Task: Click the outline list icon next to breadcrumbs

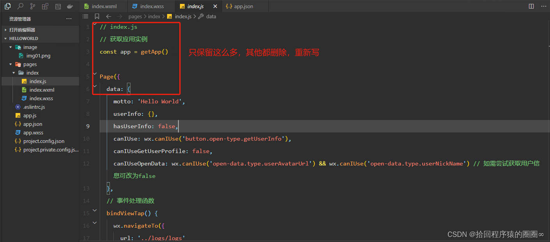Action: (x=85, y=16)
